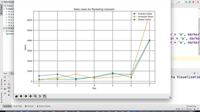Toggle scroll to end in Run console
The width and height of the screenshot is (200, 112).
click(x=9, y=88)
